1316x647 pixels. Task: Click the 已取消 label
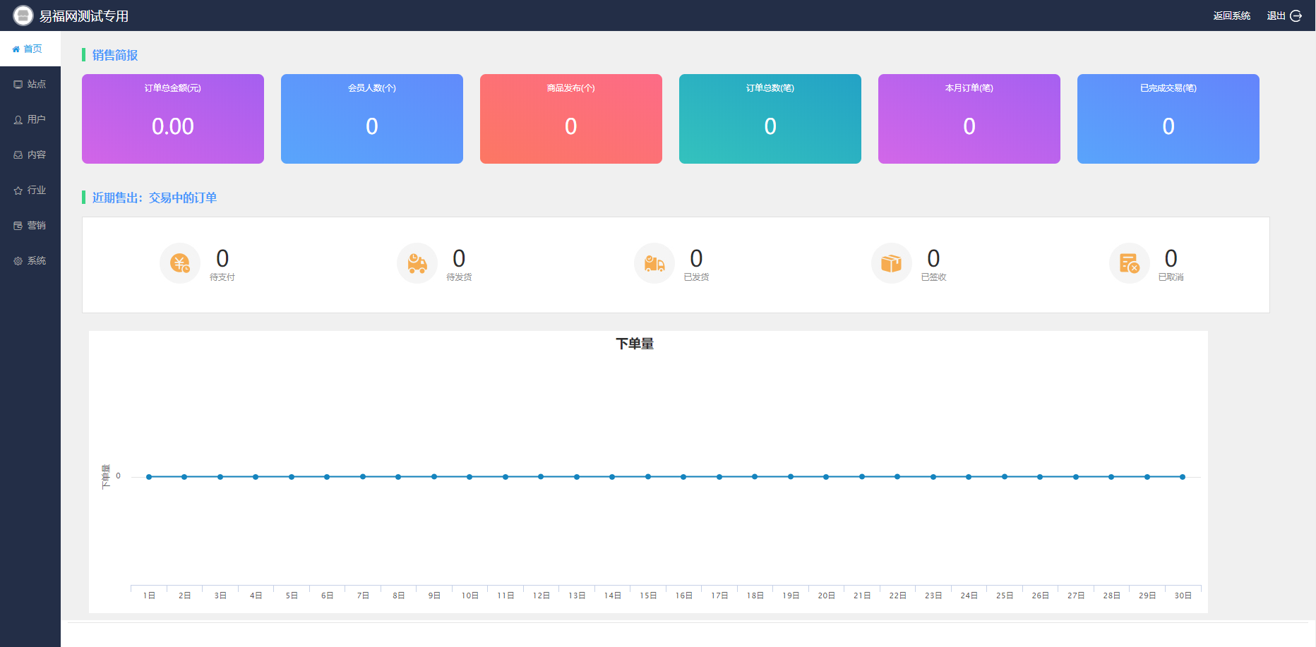1171,277
